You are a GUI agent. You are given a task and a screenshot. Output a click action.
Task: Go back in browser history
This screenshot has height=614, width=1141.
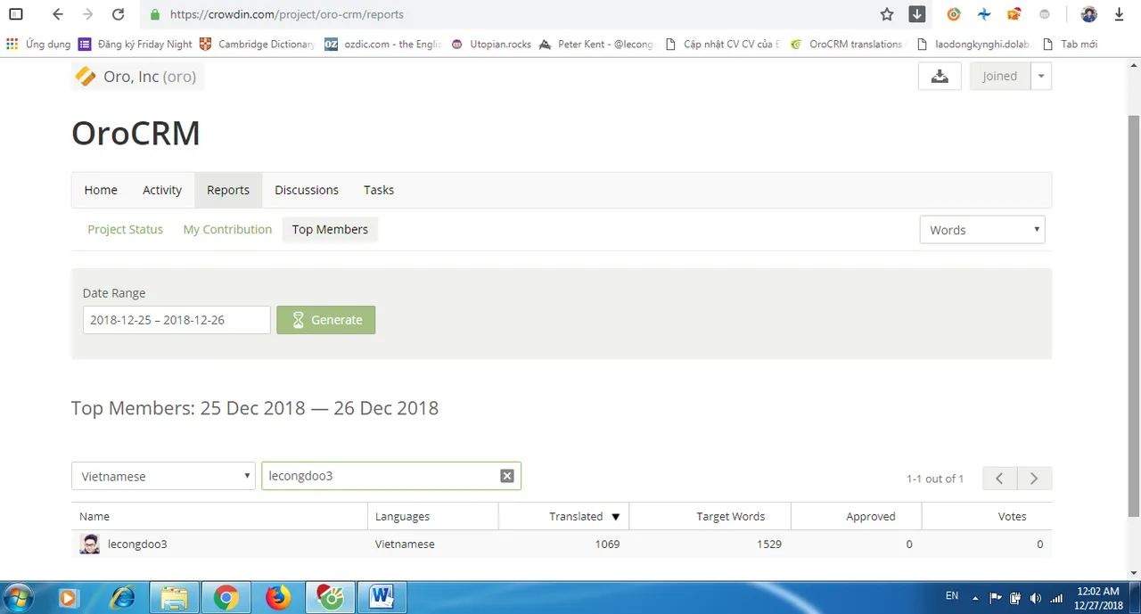pyautogui.click(x=58, y=14)
